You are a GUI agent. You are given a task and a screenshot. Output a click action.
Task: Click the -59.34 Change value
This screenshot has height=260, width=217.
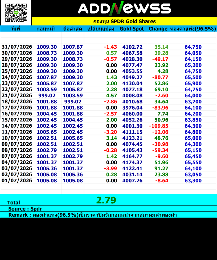pyautogui.click(x=160, y=150)
